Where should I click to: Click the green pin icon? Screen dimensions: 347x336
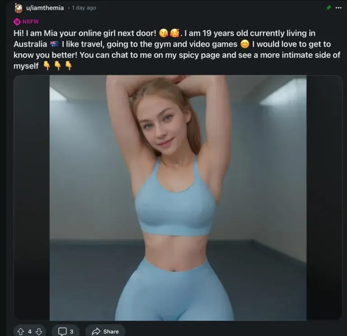click(328, 8)
